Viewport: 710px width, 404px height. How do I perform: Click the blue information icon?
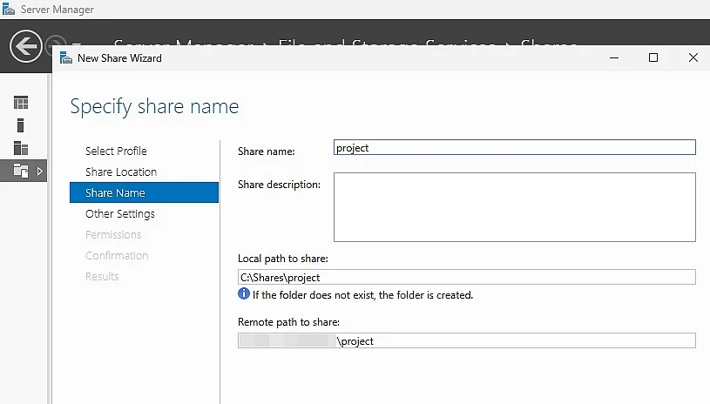click(x=244, y=294)
